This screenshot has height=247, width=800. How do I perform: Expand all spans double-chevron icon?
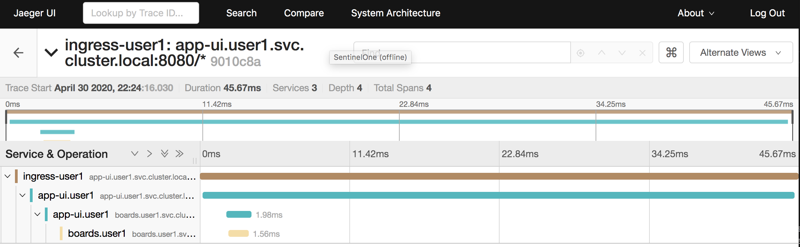tap(164, 154)
